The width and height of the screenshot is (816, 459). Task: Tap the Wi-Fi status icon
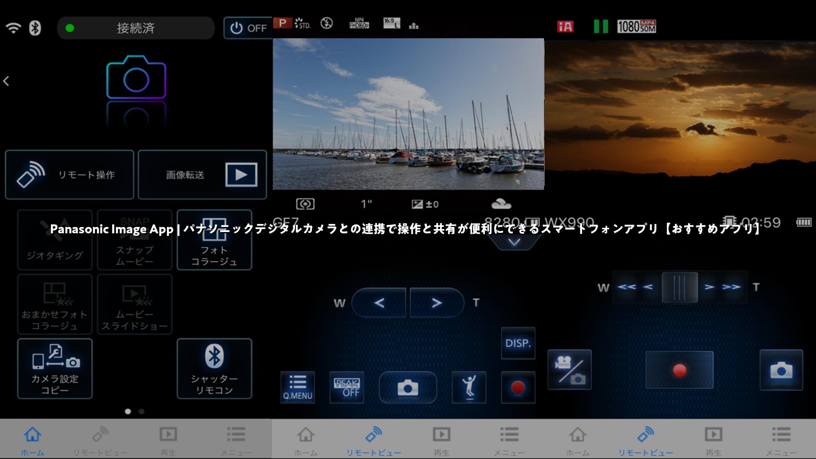tap(13, 28)
